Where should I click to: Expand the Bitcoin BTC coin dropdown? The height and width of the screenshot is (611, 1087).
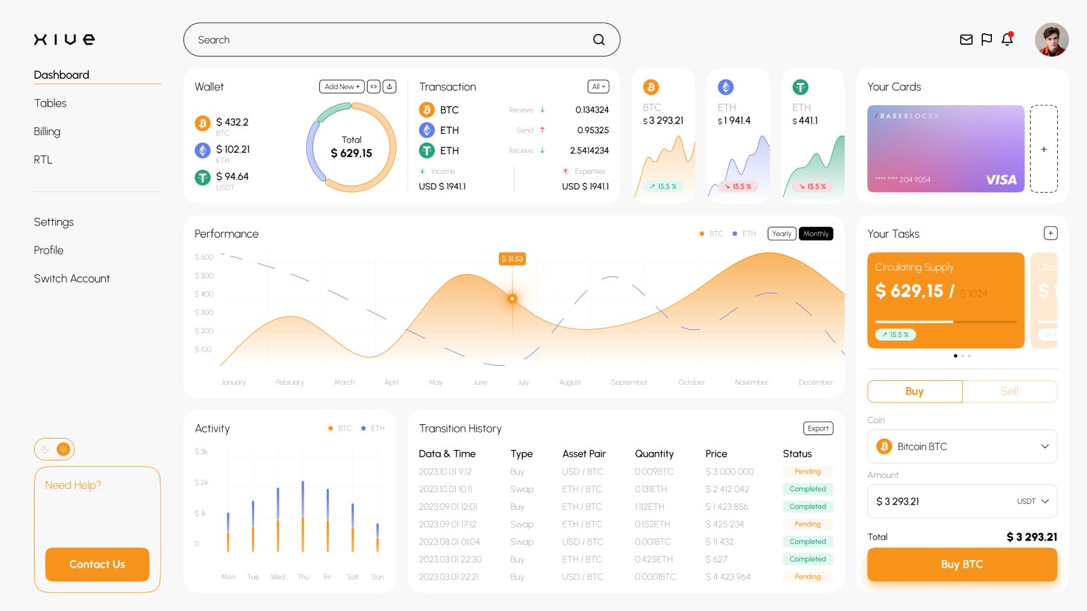click(1045, 447)
